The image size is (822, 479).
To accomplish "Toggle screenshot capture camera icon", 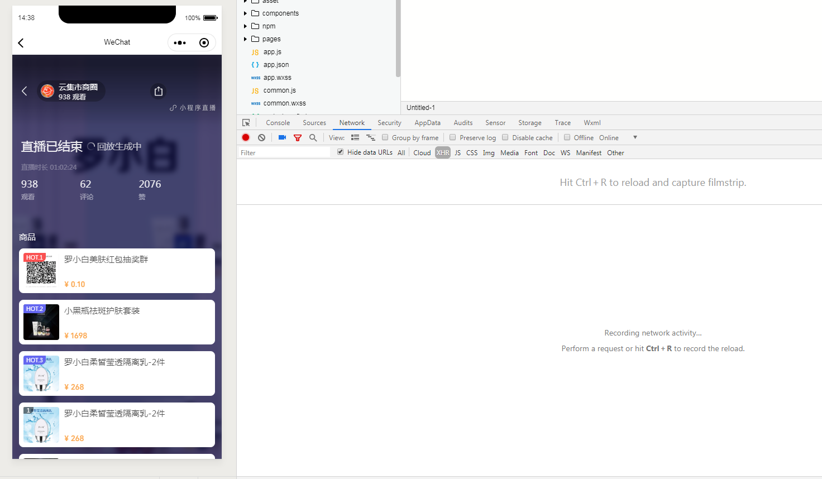I will [282, 137].
